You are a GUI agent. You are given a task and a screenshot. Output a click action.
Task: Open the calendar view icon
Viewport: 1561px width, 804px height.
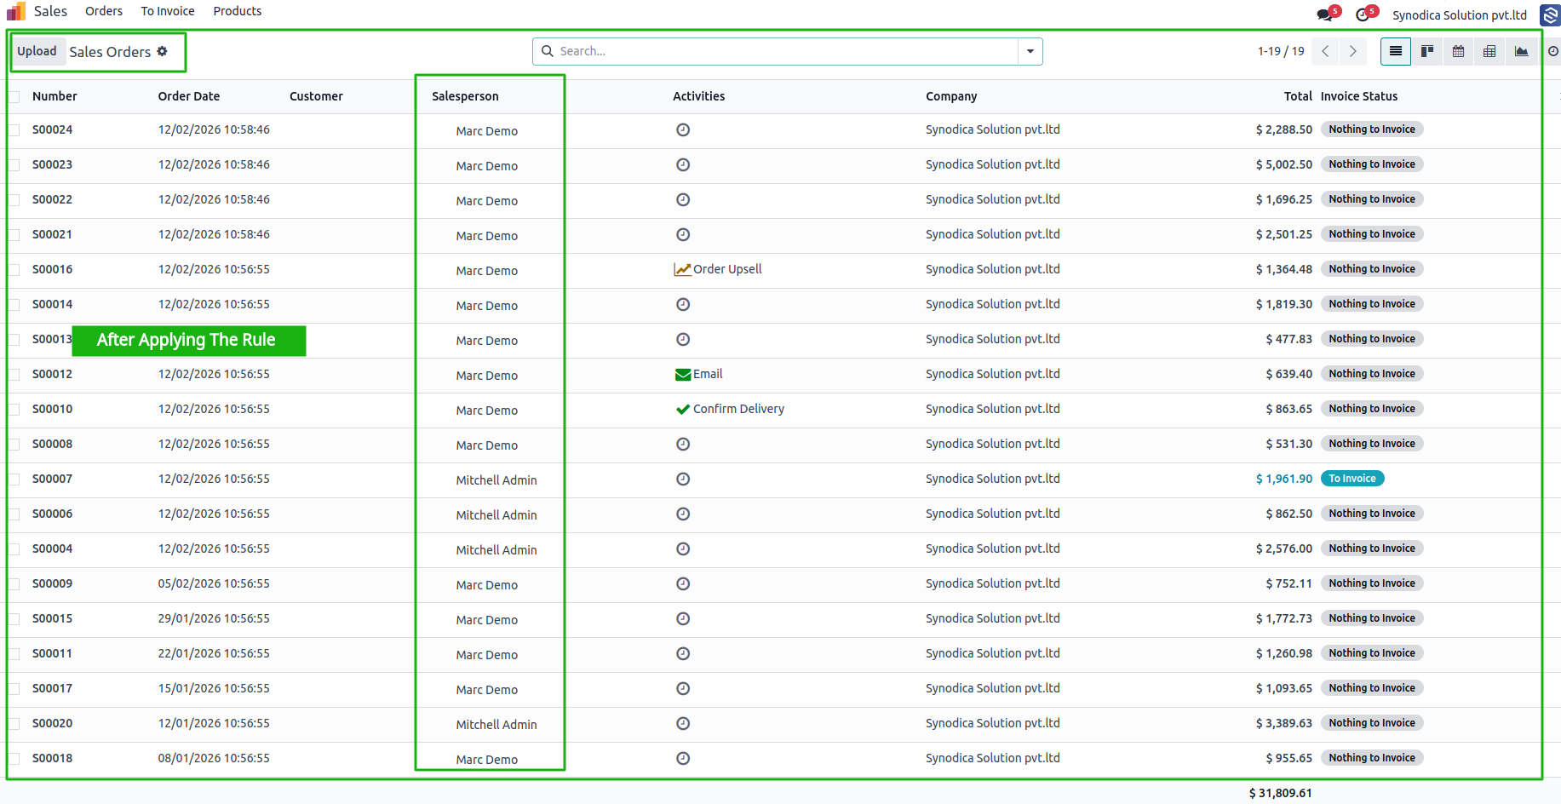tap(1458, 51)
